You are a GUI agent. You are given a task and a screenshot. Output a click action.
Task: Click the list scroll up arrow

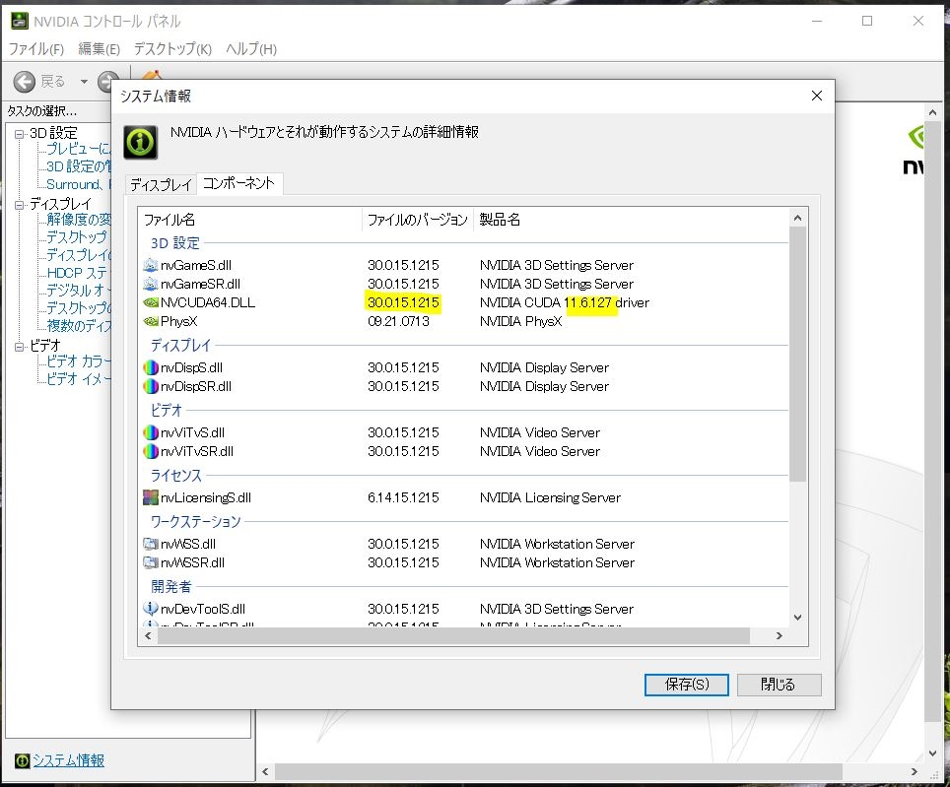pyautogui.click(x=798, y=218)
